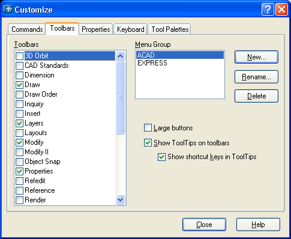Click the question mark help icon in title bar
The image size is (291, 239).
[268, 9]
